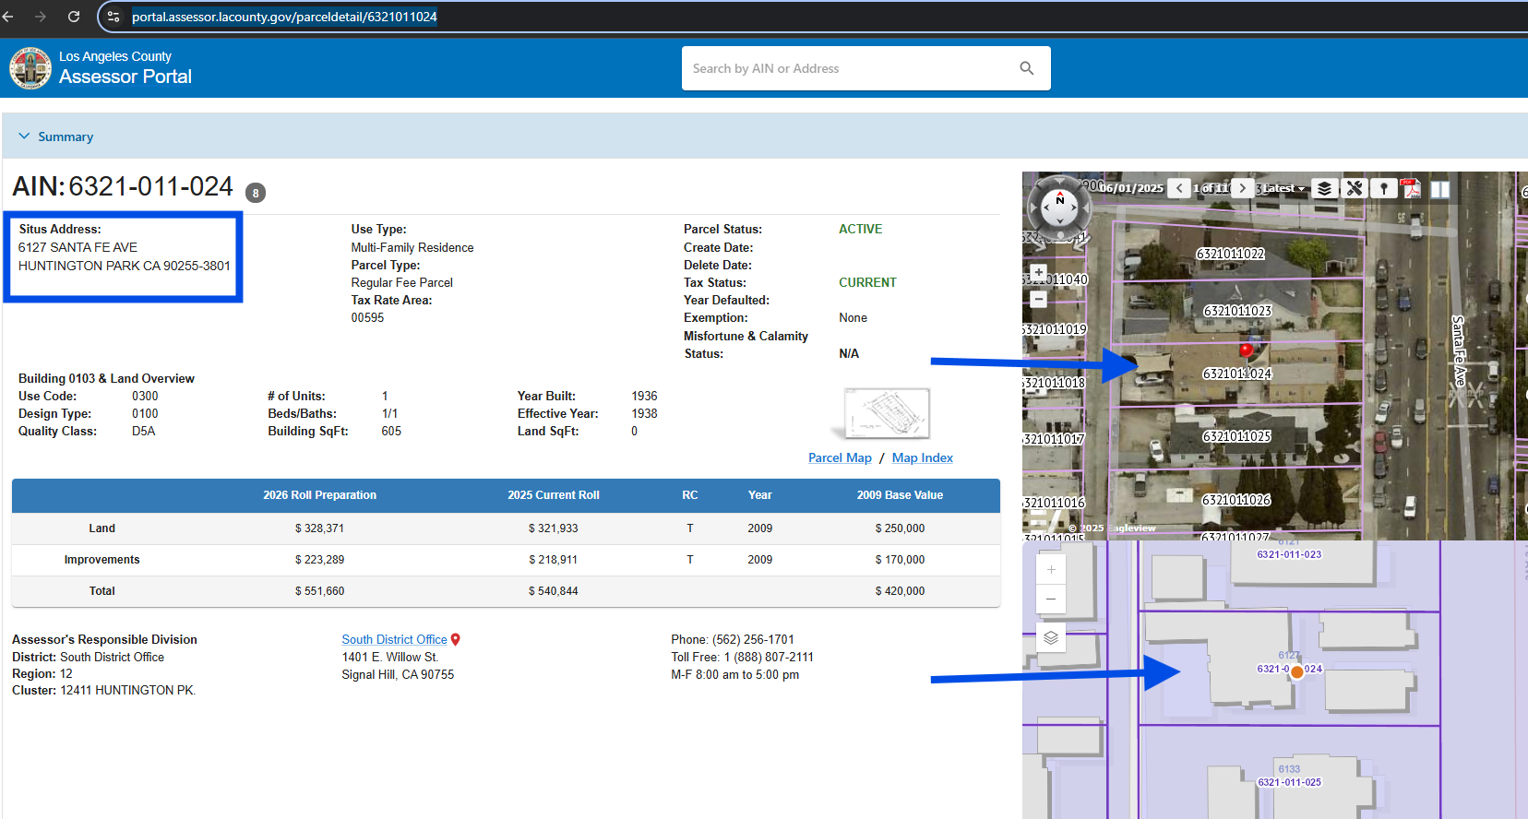Click the South District Office link
Viewport: 1528px width, 819px height.
pyautogui.click(x=394, y=639)
